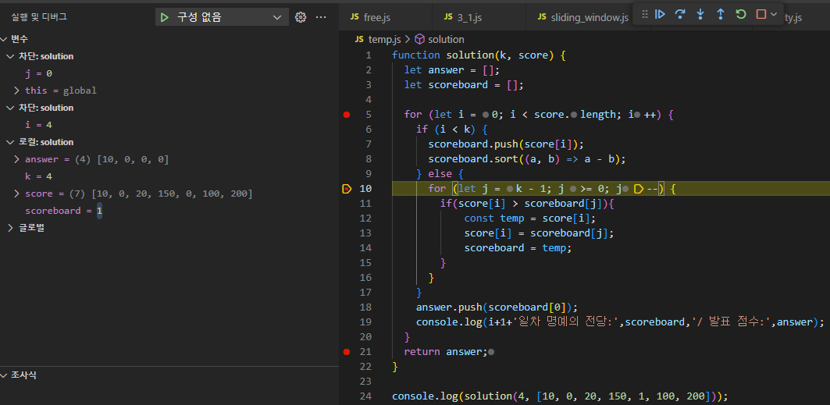Stop debugging with the red square icon
The height and width of the screenshot is (405, 830).
tap(761, 14)
